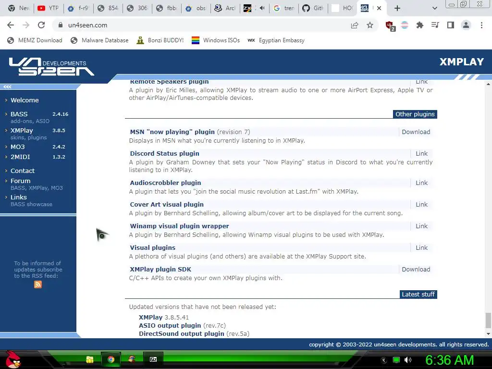Screen dimensions: 492x369
Task: Open Link for Cover Art visual plugin
Action: click(421, 204)
